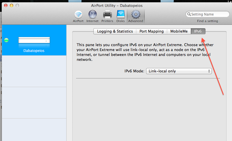Minimize the AirPort Utility window

tap(12, 5)
